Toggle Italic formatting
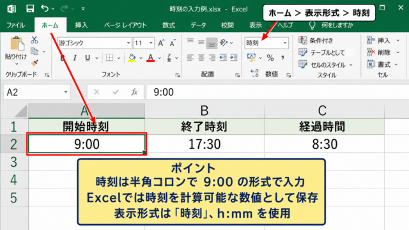409x230 pixels. point(75,58)
